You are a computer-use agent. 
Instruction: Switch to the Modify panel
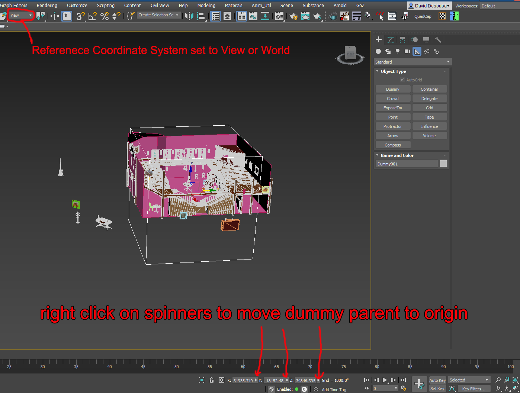390,39
